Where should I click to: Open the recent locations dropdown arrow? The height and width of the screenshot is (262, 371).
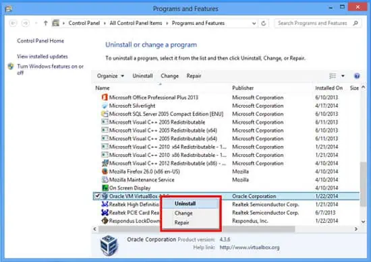coord(36,23)
